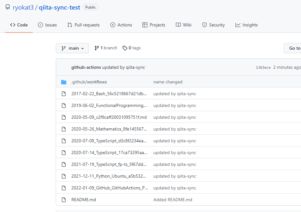
Task: Click file icon for 2020-05-09_c2f9caff file
Action: [64, 117]
